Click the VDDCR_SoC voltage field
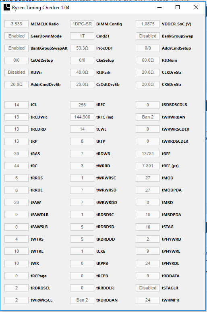Image resolution: width=207 pixels, height=312 pixels. coord(148,24)
